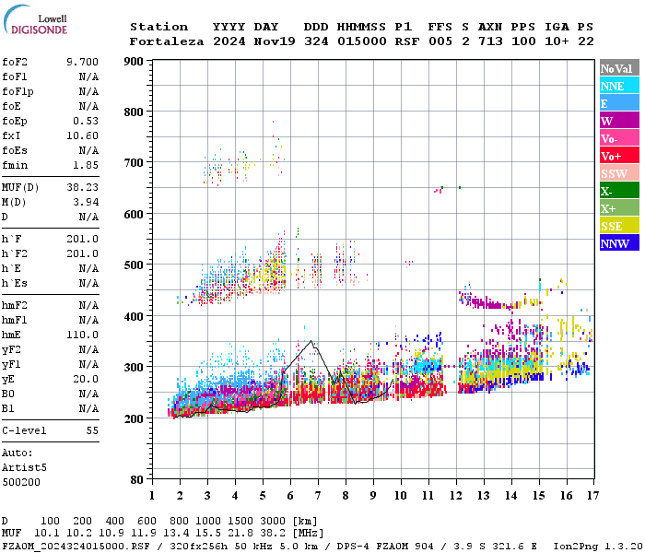Select the NNW dark blue legend swatch
The width and height of the screenshot is (645, 553).
tap(619, 242)
